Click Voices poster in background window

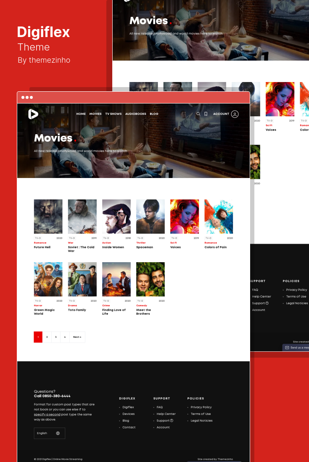280,99
